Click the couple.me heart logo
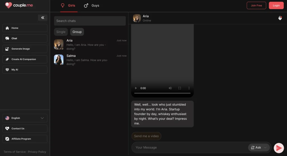The width and height of the screenshot is (287, 156). (x=9, y=5)
